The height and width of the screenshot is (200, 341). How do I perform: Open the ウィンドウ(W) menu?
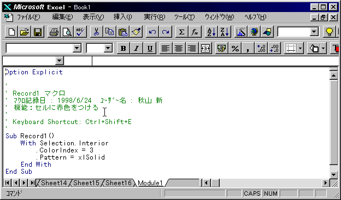(219, 17)
